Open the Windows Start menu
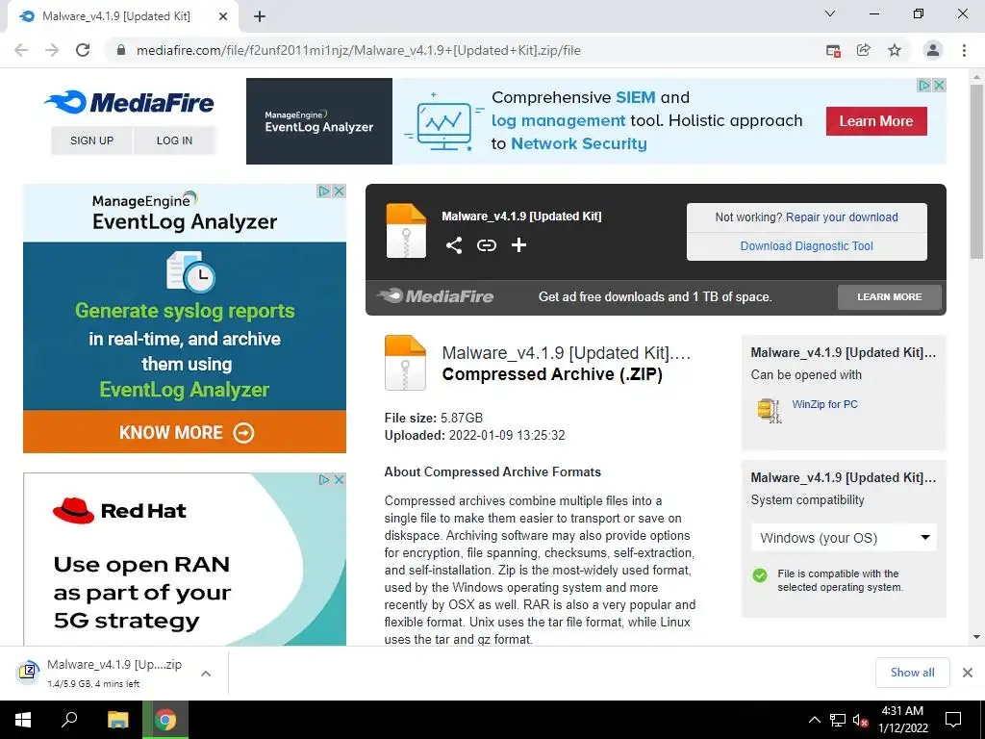This screenshot has width=985, height=739. pos(23,720)
